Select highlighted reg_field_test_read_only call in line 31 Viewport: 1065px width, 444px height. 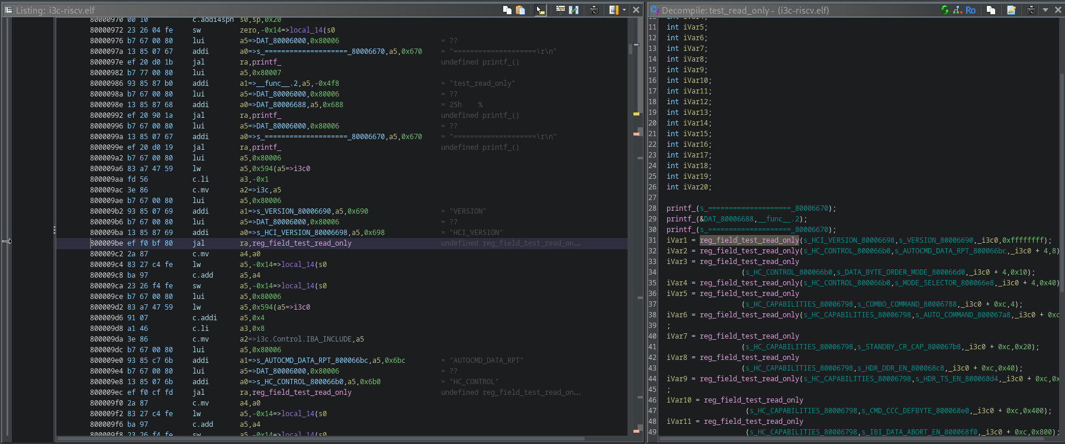pyautogui.click(x=749, y=240)
